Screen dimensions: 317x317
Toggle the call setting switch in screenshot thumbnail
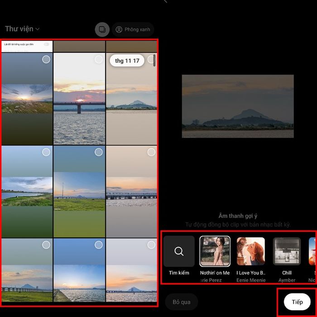coord(47,44)
